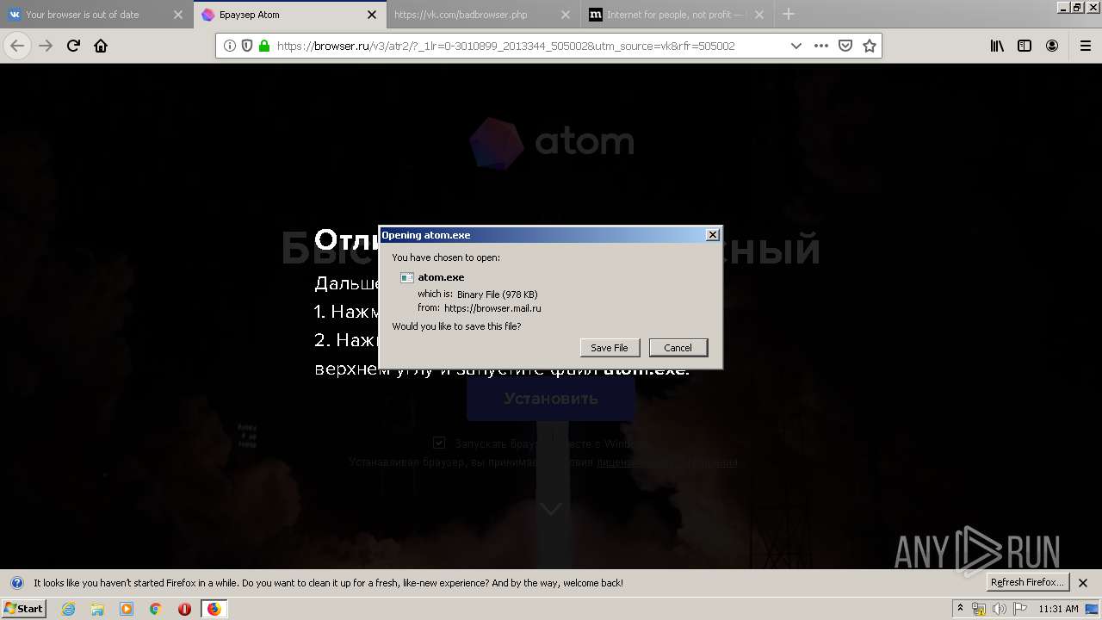
Task: Expand the address bar history dropdown
Action: click(x=796, y=46)
